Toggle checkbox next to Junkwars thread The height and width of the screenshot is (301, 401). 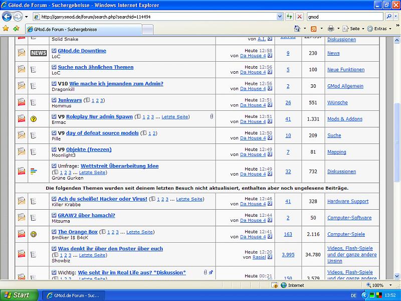pyautogui.click(x=54, y=100)
